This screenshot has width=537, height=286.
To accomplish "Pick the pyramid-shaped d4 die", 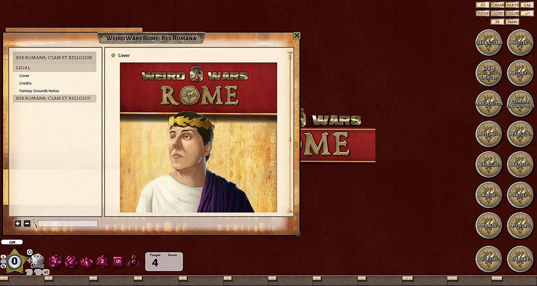I will click(133, 260).
